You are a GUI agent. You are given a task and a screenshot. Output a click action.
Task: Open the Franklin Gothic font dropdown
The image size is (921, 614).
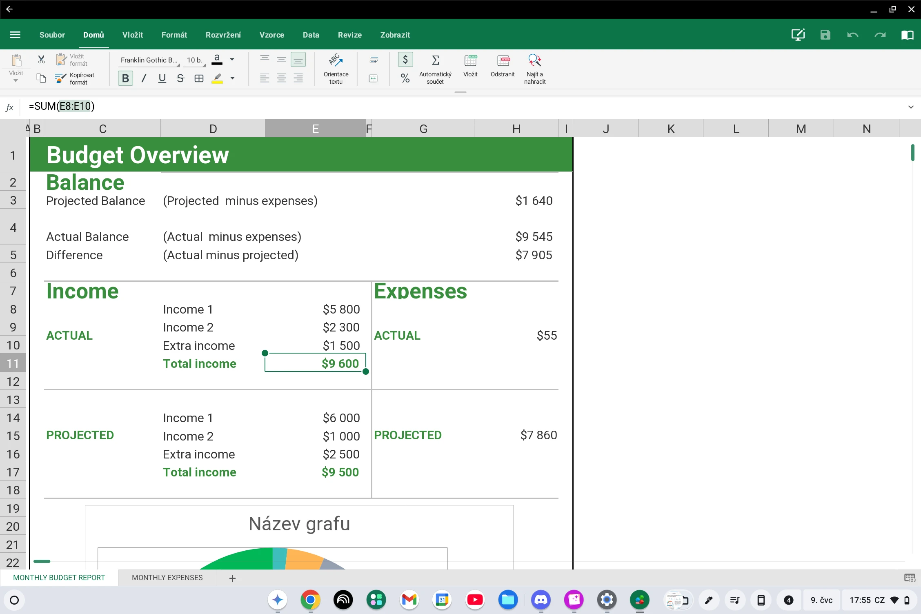click(x=149, y=60)
